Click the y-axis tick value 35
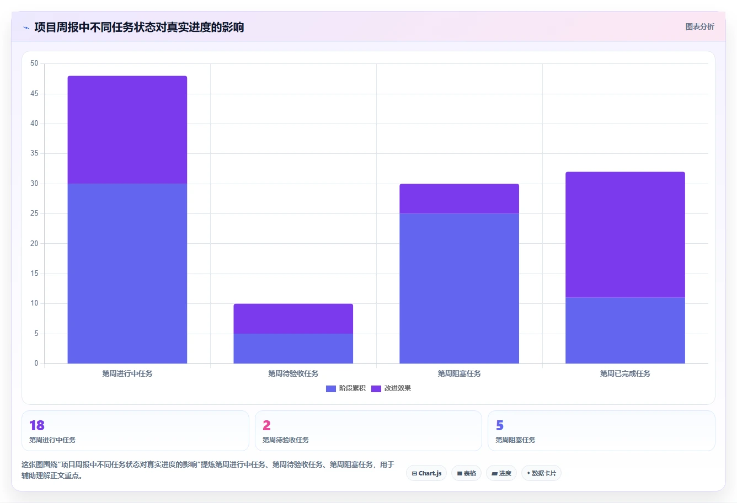 click(x=35, y=153)
